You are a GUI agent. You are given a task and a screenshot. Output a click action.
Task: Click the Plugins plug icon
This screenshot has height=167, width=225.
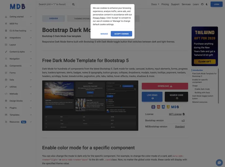(x=6, y=108)
